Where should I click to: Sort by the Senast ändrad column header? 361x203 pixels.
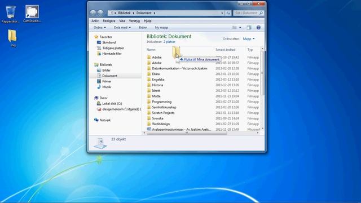click(x=226, y=50)
